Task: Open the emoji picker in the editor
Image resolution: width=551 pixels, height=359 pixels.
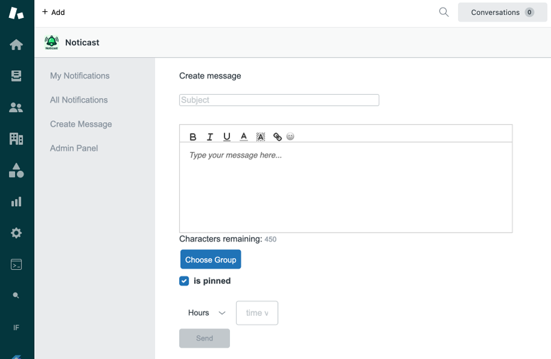Action: pos(290,137)
